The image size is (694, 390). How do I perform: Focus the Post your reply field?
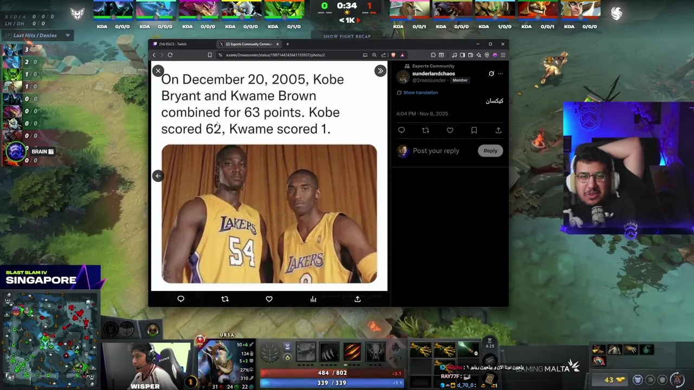tap(436, 151)
